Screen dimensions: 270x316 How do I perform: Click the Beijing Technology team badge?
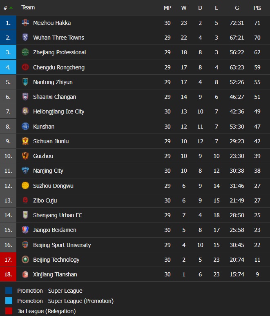tap(25, 260)
